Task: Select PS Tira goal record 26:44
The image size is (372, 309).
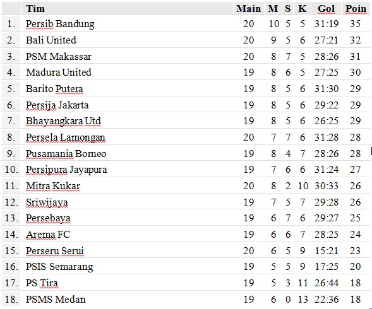Action: [x=327, y=283]
